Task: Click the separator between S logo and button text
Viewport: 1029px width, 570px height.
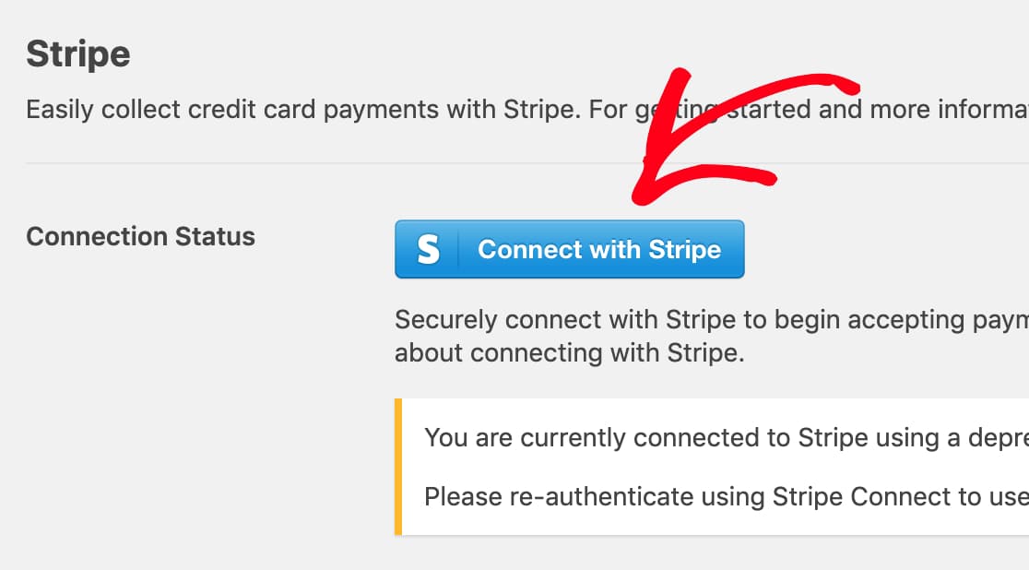Action: 458,250
